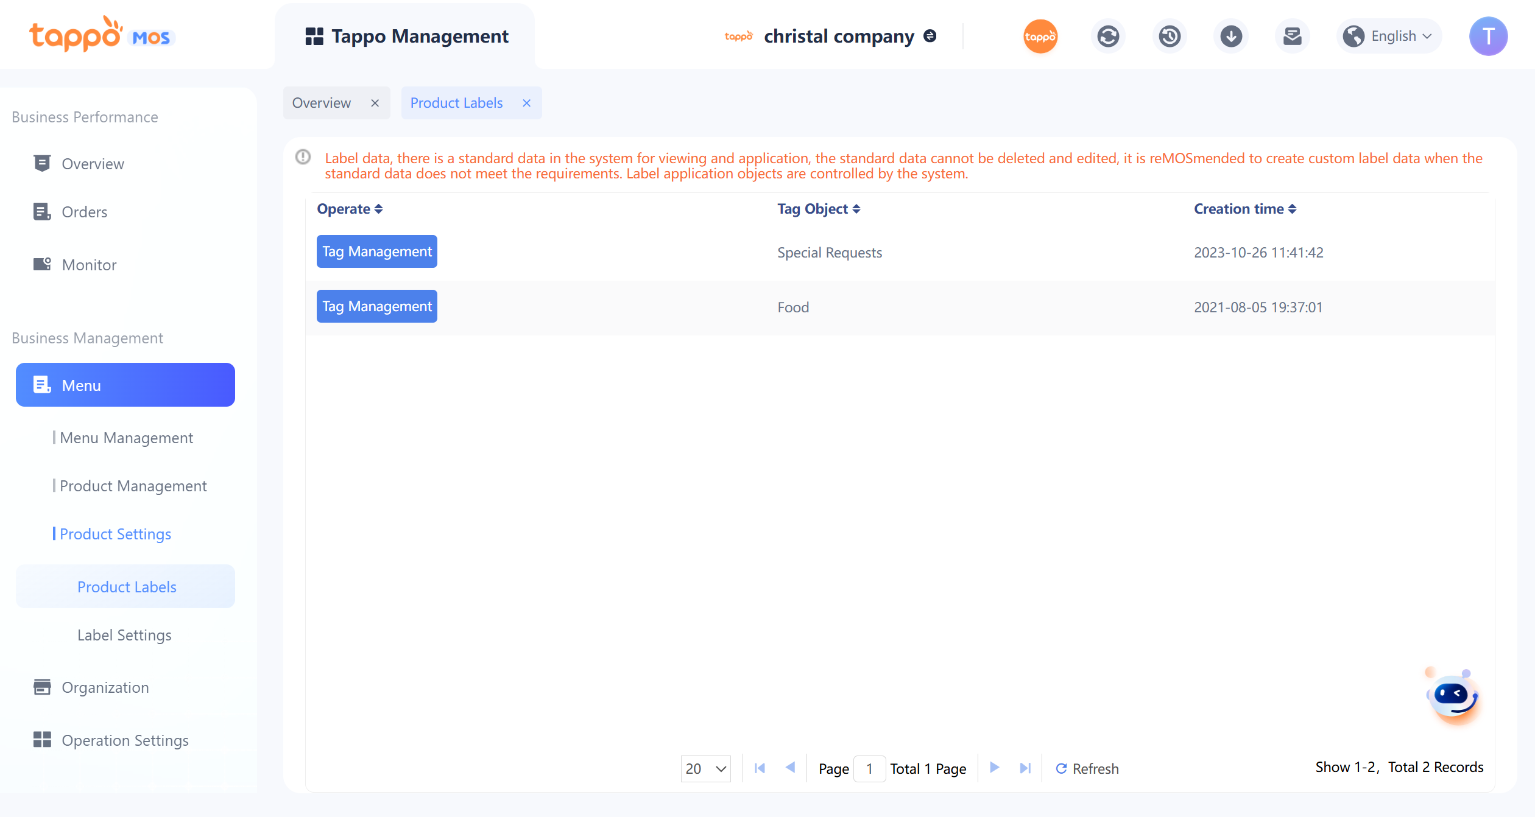1535x817 pixels.
Task: Click the page number input field
Action: 869,768
